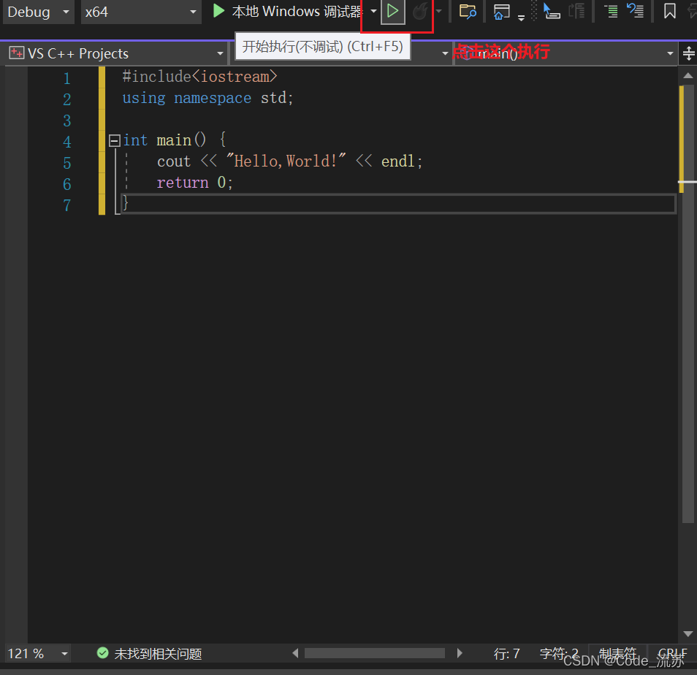Click the Find in Files folder icon
Image resolution: width=697 pixels, height=675 pixels.
tap(467, 12)
